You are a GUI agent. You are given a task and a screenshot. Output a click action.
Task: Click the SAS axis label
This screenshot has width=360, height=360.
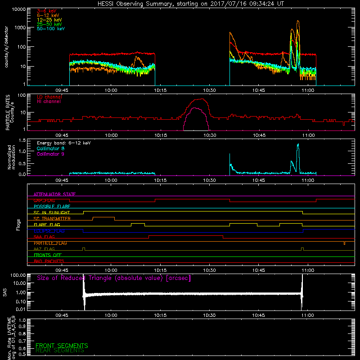5,292
